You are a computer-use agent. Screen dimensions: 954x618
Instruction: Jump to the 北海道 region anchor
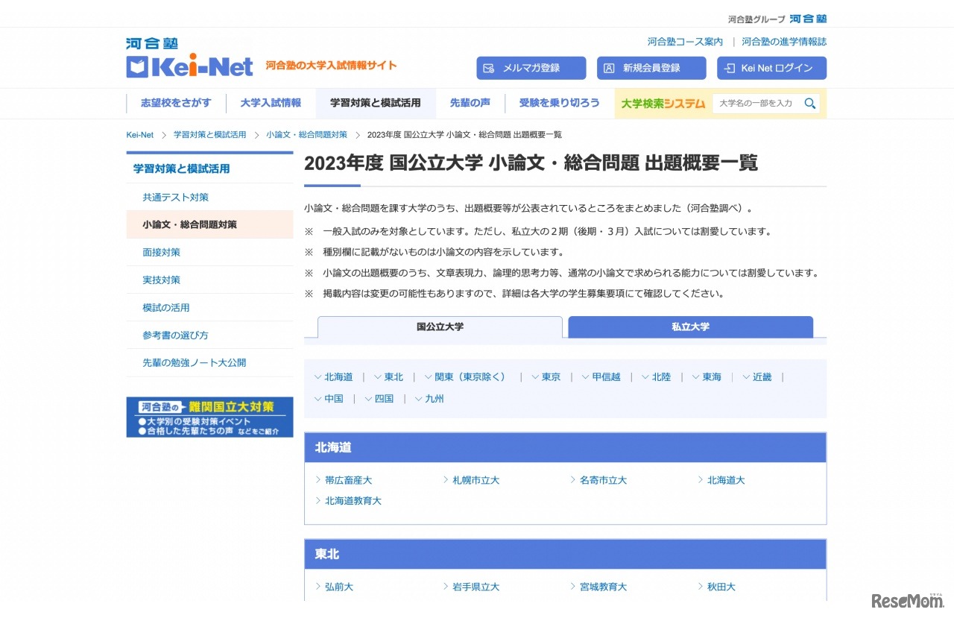(x=338, y=377)
